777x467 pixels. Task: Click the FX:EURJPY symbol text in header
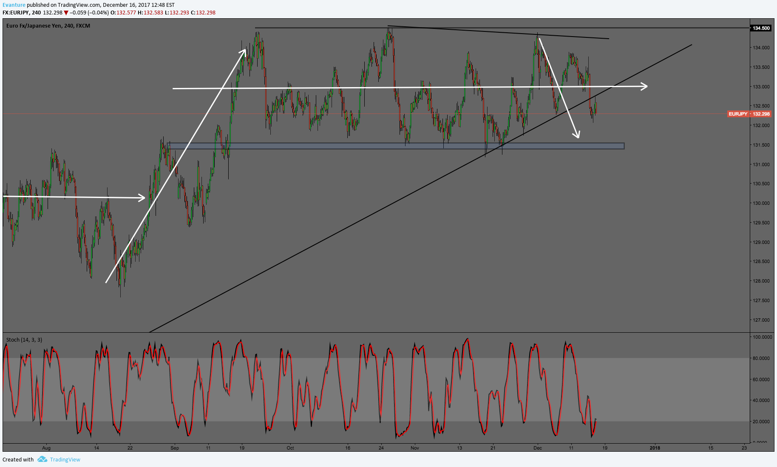coord(16,13)
